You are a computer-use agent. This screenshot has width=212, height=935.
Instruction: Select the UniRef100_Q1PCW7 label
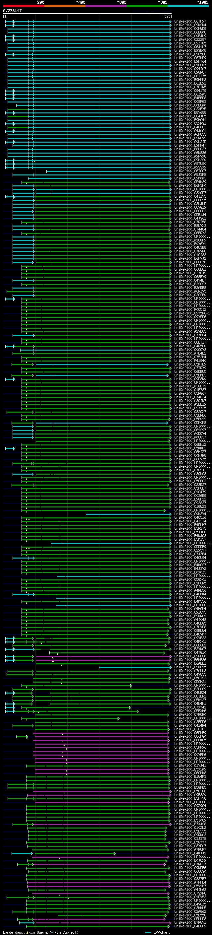190,65
